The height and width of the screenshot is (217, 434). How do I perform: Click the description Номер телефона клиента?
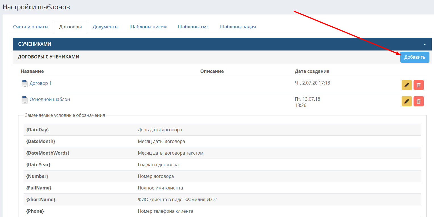pos(166,211)
